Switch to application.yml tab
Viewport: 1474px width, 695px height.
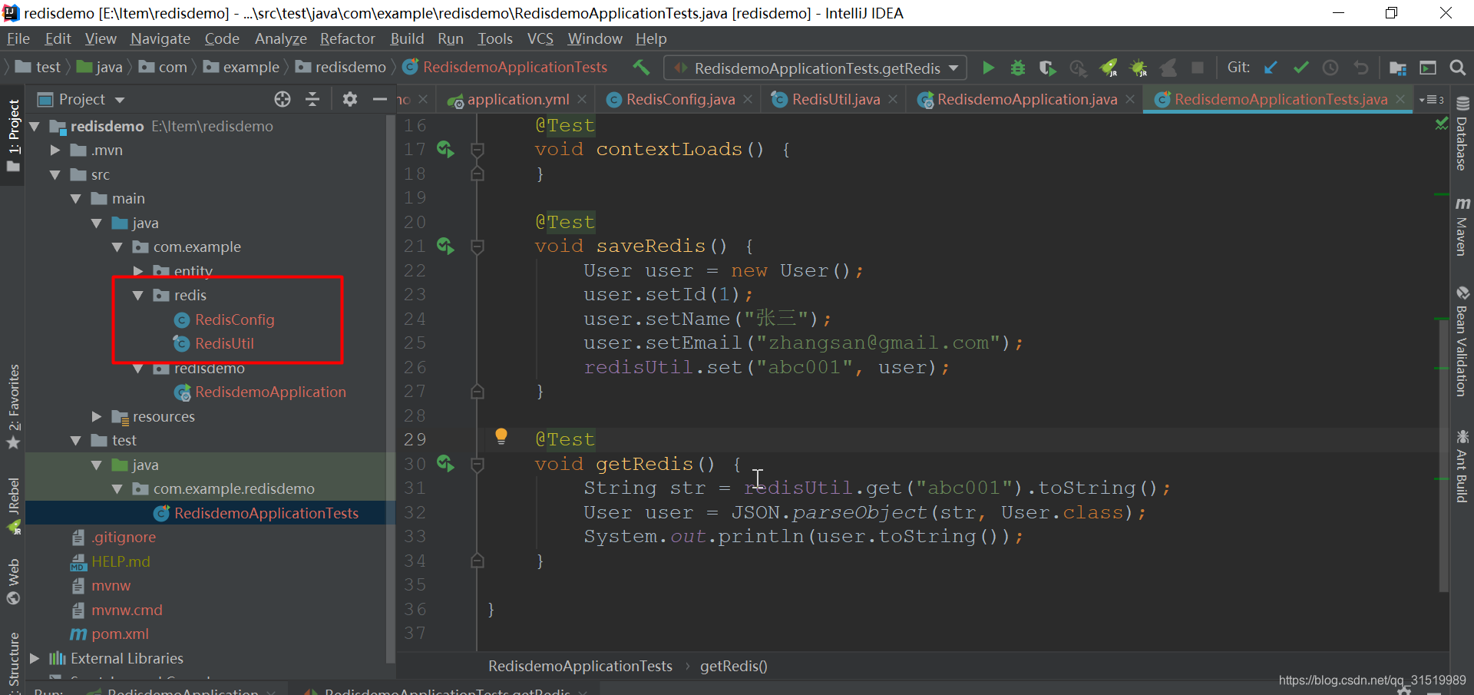517,99
